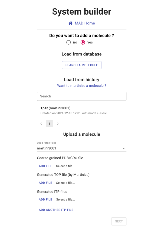
Task: Click Add Another ITP File
Action: point(56,210)
